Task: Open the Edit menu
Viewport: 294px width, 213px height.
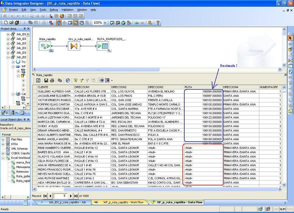Action: tap(24, 10)
